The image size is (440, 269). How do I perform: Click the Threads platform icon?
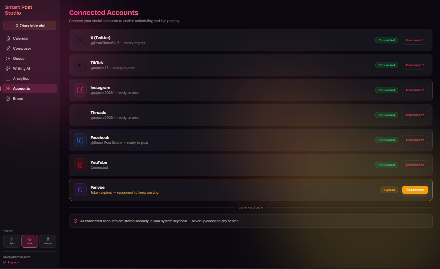[80, 115]
